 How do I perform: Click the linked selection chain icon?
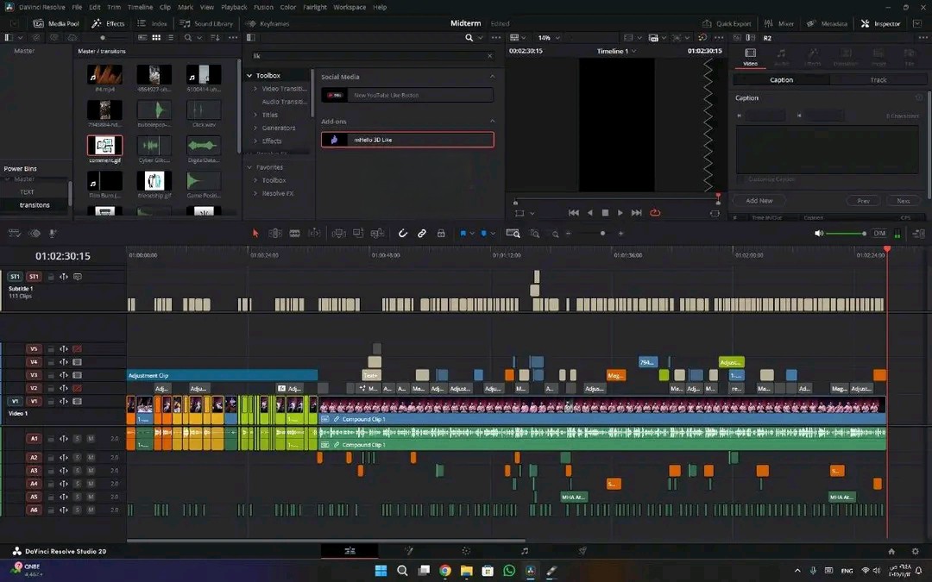(422, 233)
